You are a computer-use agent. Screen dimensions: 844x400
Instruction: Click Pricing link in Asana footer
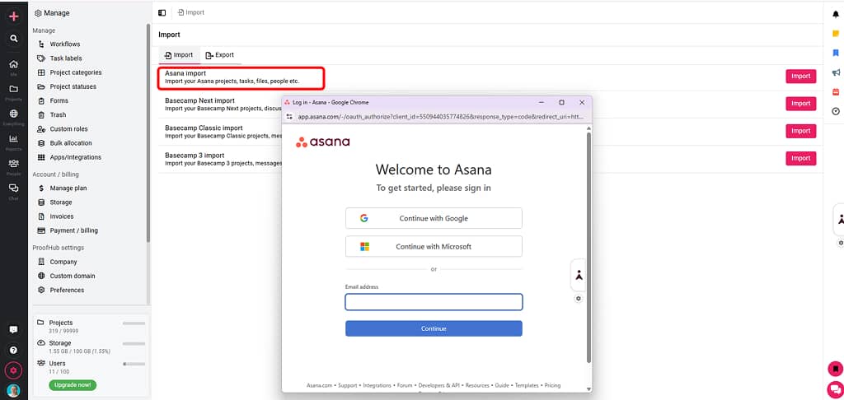(552, 385)
